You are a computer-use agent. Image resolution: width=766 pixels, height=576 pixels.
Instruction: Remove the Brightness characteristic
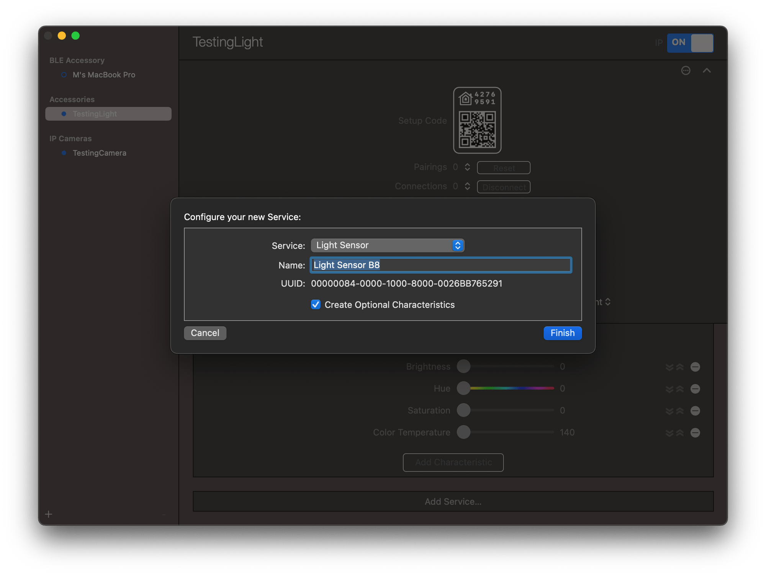point(695,366)
